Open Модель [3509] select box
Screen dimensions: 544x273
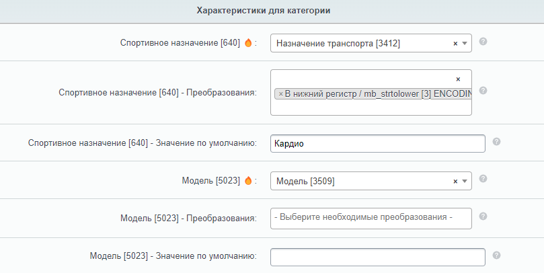coord(371,181)
